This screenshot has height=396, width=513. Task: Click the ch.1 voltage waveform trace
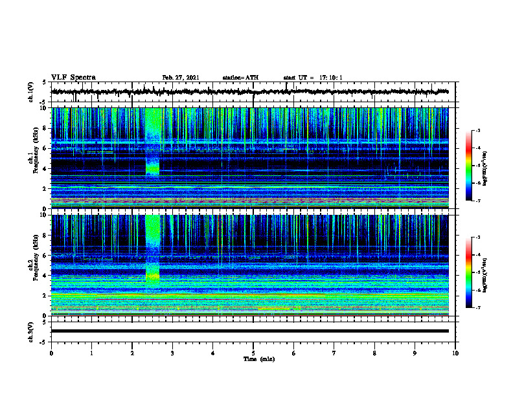249,92
